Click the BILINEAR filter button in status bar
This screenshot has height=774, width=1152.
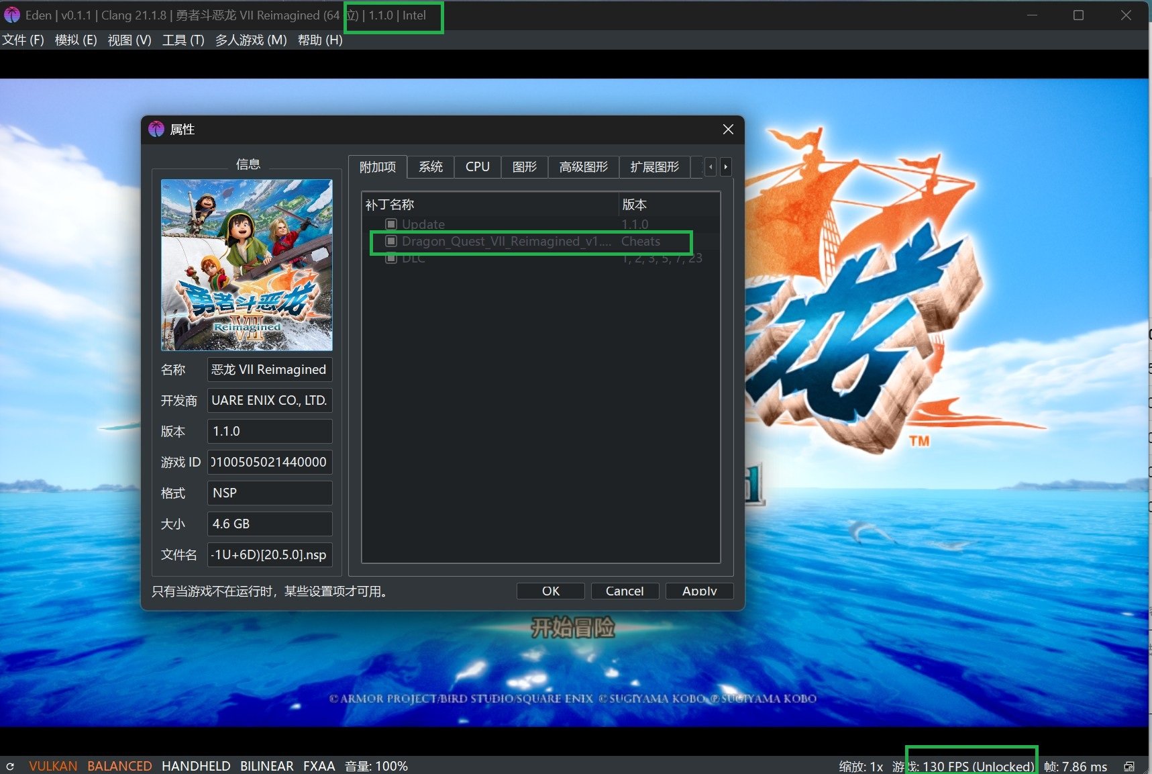pyautogui.click(x=267, y=766)
